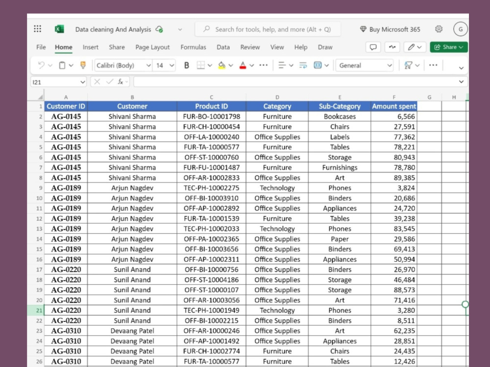Apply the Borders icon

pos(200,65)
